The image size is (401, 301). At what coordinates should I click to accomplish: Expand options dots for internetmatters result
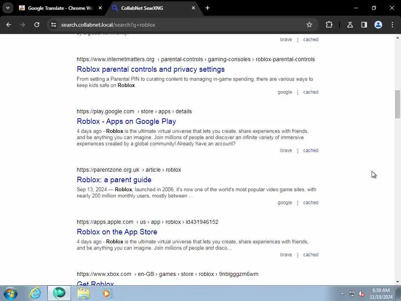[298, 92]
